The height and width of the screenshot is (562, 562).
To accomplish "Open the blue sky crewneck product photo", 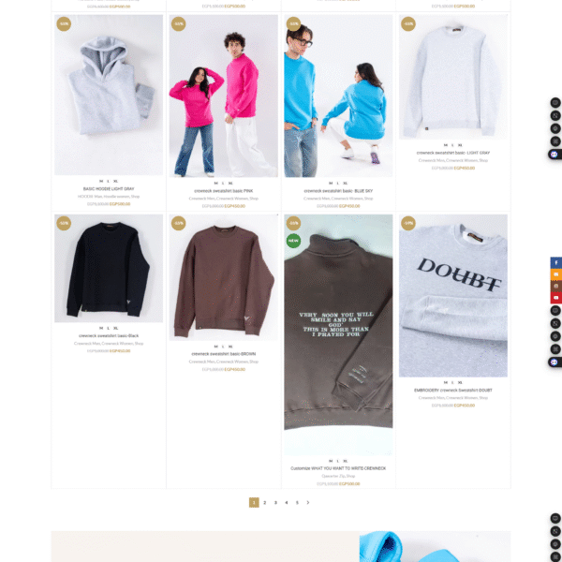I will (338, 96).
